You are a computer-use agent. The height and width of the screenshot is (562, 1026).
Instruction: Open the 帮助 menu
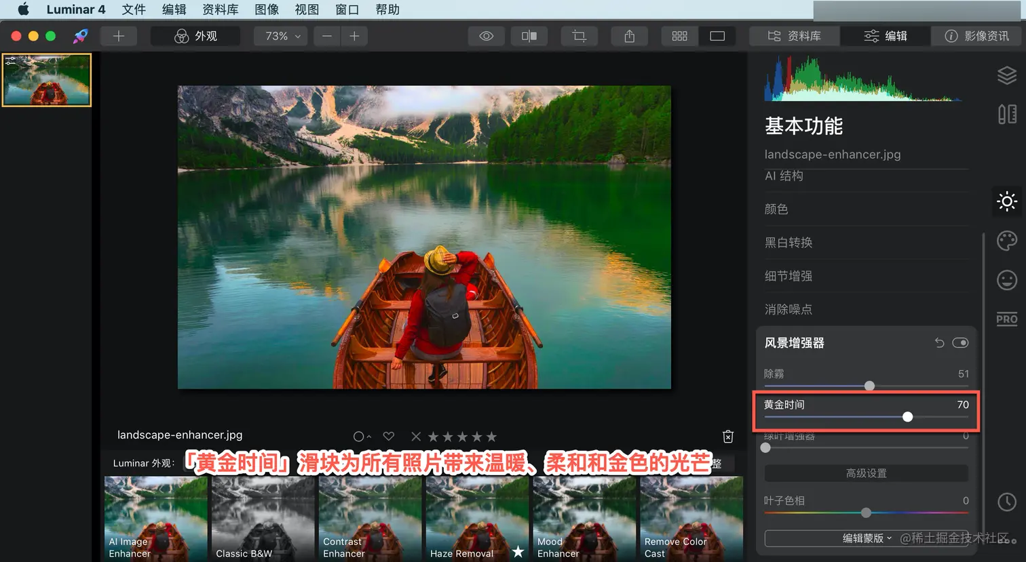coord(387,9)
